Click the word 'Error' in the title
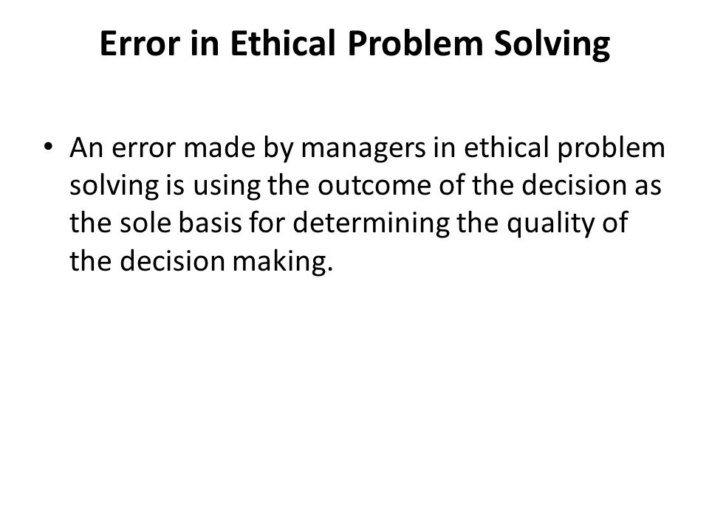The width and height of the screenshot is (709, 531). pyautogui.click(x=140, y=44)
